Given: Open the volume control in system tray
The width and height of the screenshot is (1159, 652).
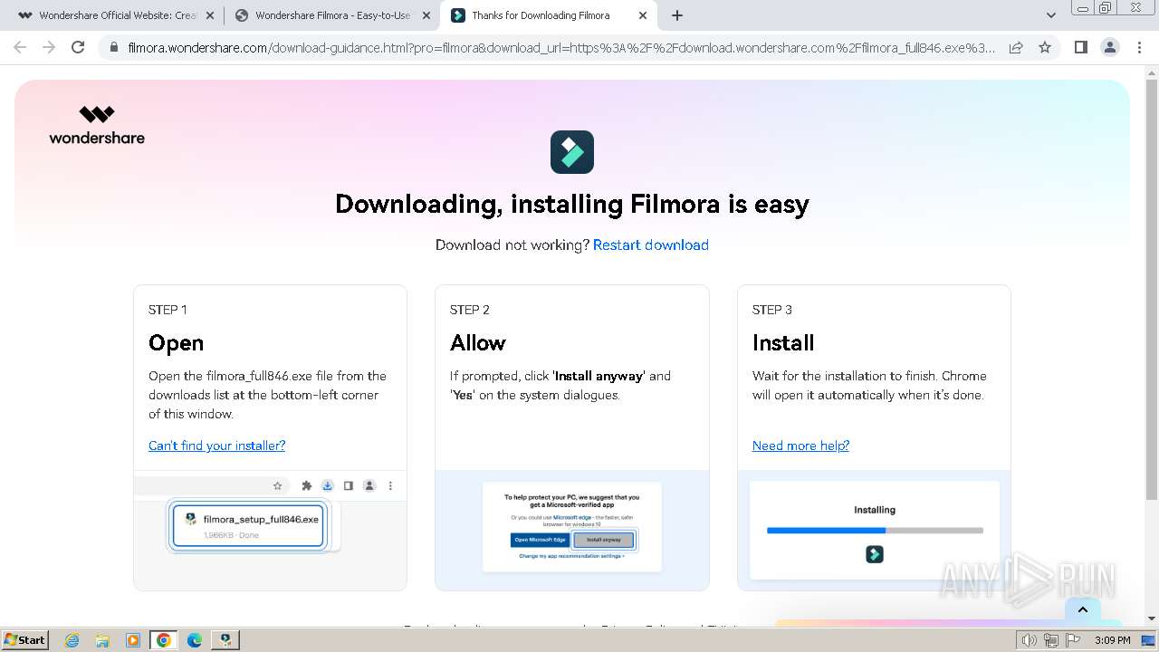Looking at the screenshot, I should (x=1029, y=640).
